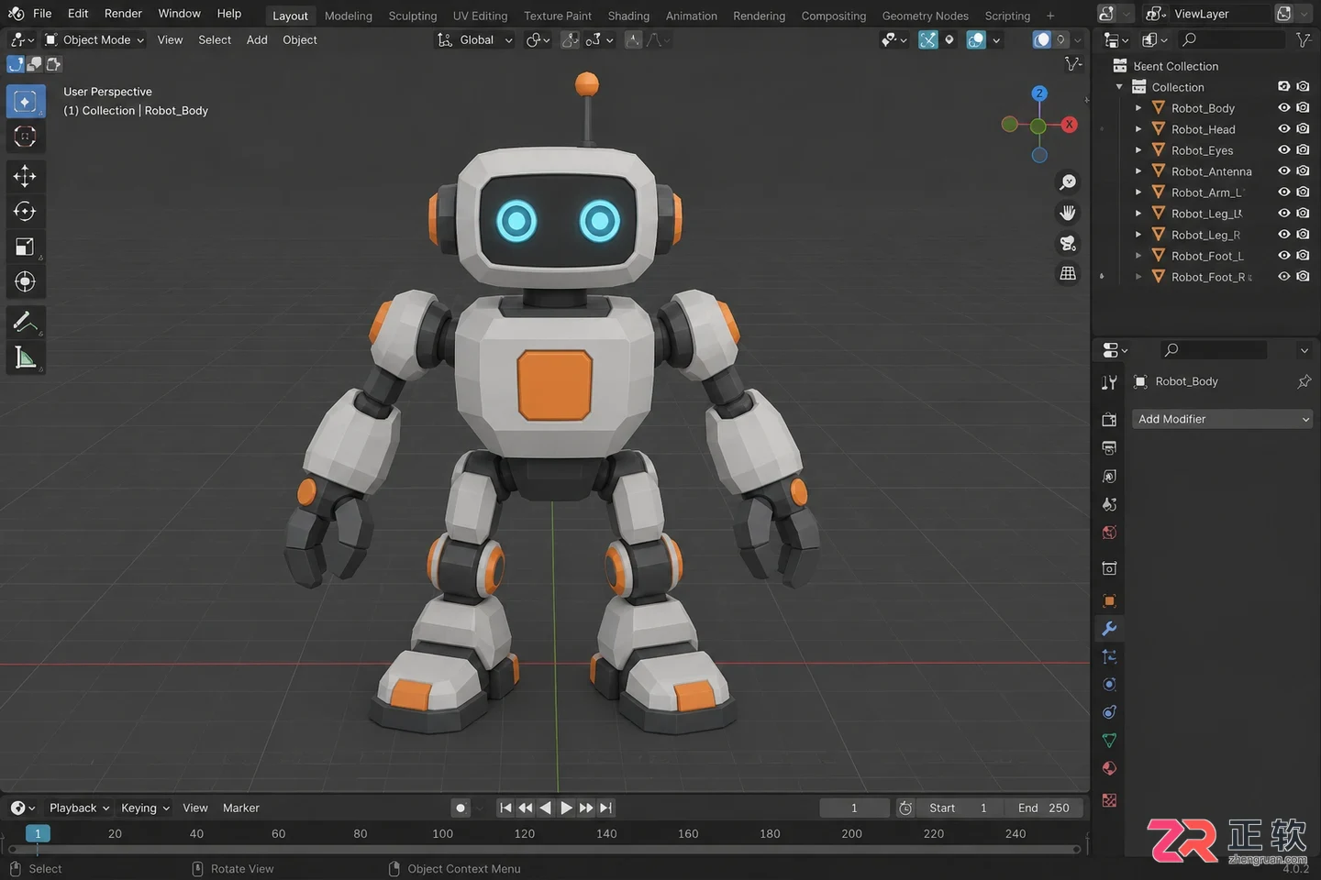
Task: Activate the Rotate tool
Action: tap(25, 212)
